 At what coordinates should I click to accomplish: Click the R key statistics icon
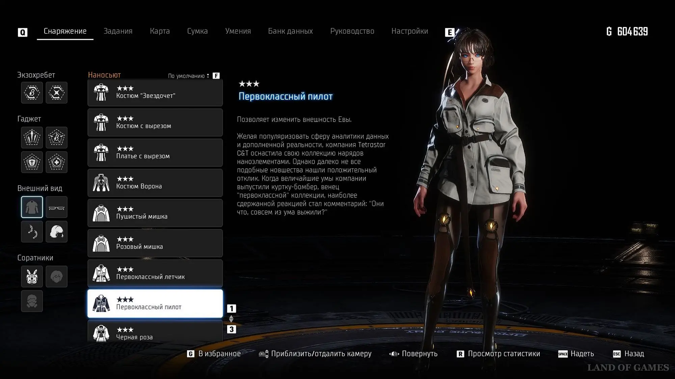pos(460,354)
